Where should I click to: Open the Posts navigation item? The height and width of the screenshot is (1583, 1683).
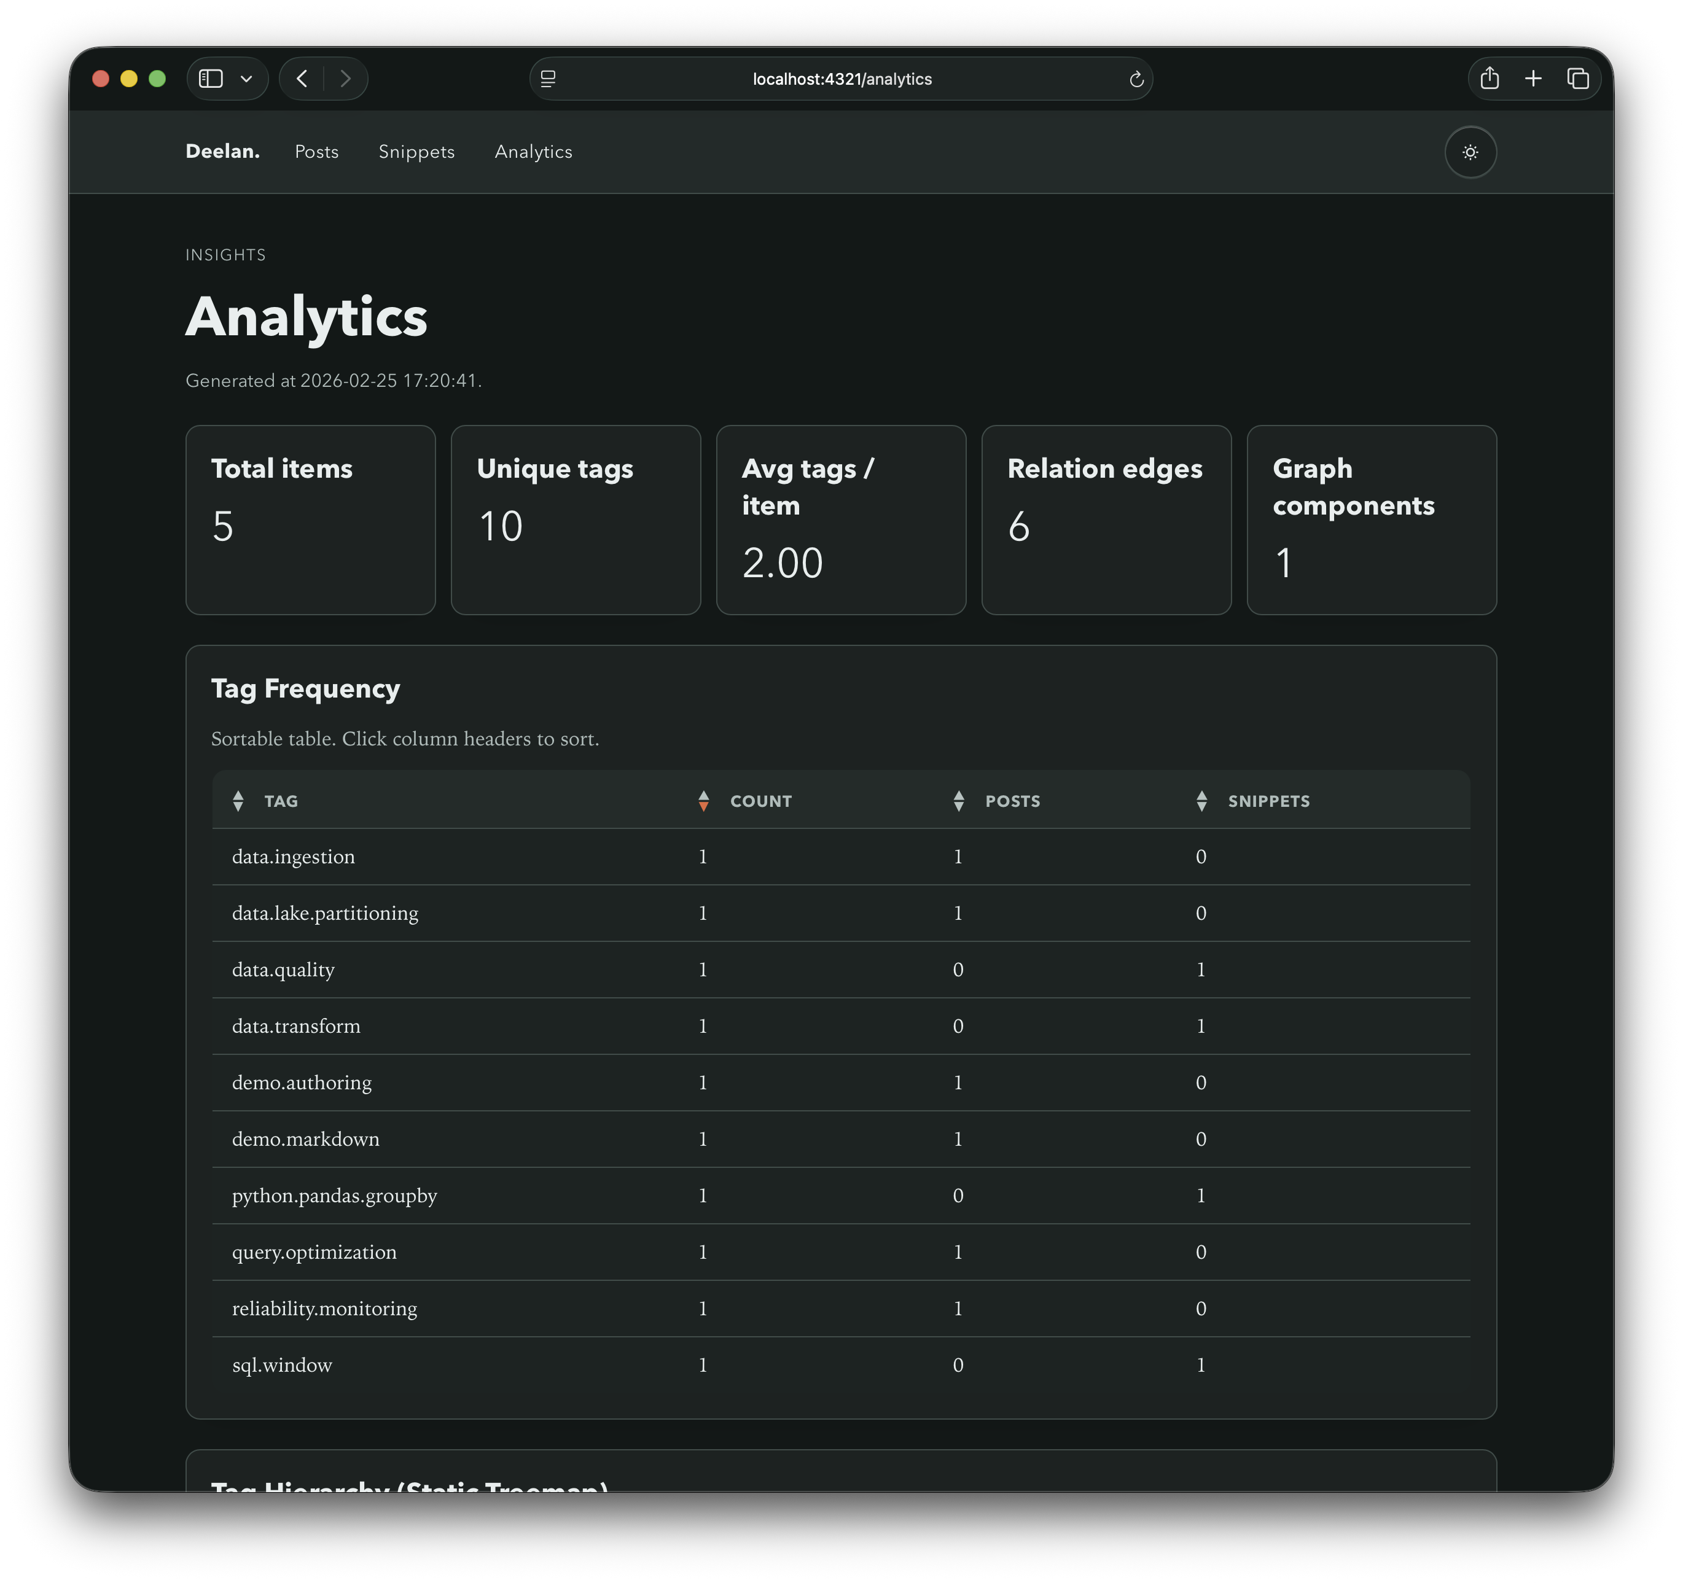[x=316, y=152]
